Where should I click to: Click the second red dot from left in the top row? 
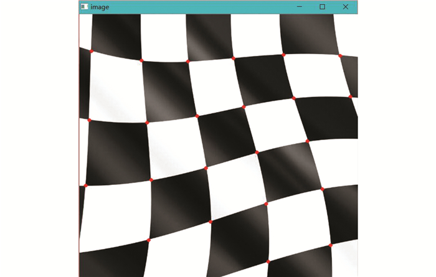[141, 60]
